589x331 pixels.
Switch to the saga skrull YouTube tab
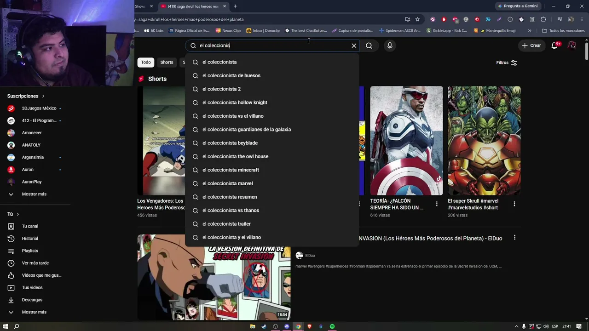click(x=192, y=6)
